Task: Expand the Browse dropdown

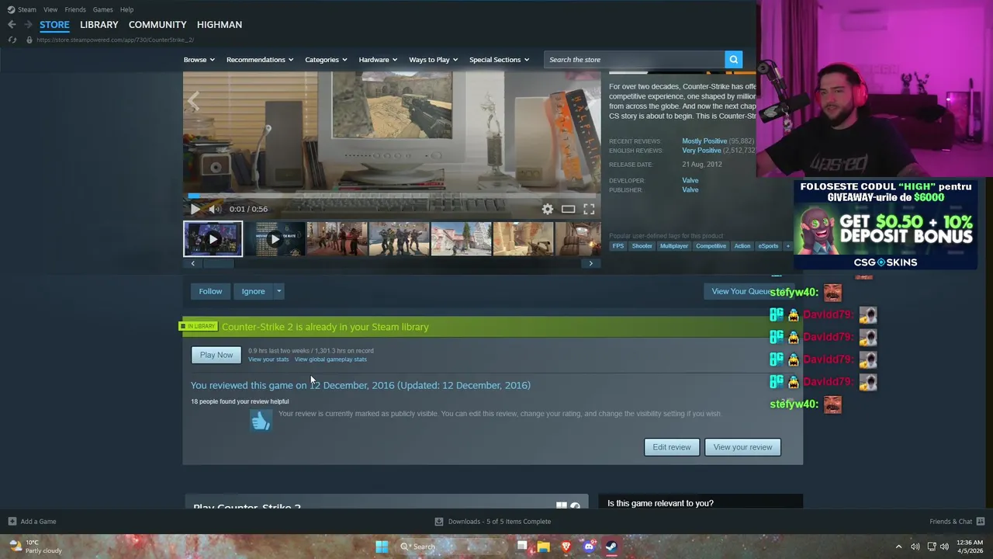Action: tap(199, 60)
